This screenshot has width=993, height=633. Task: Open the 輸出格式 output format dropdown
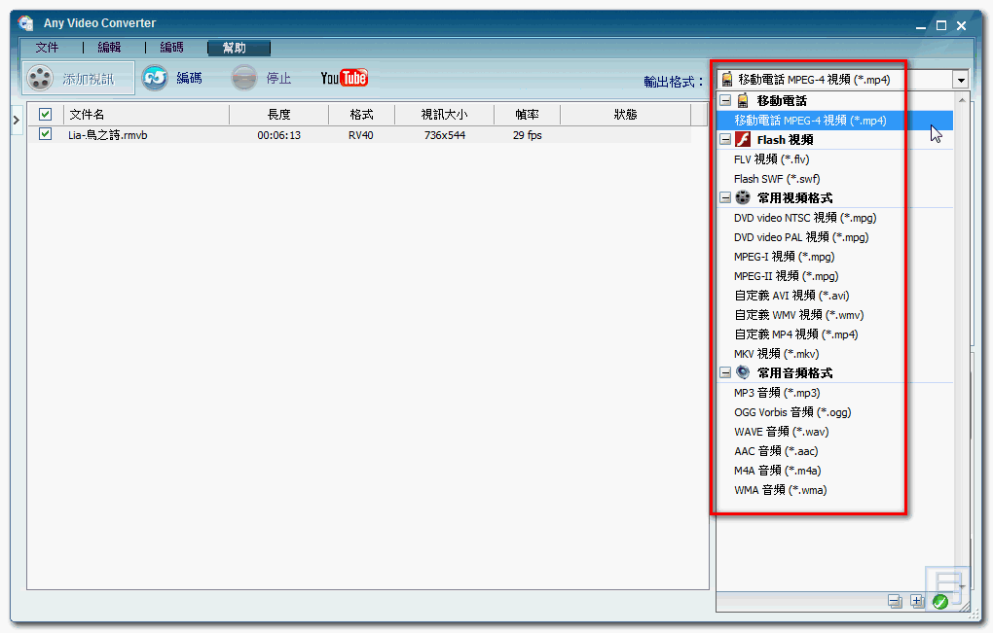click(x=960, y=79)
